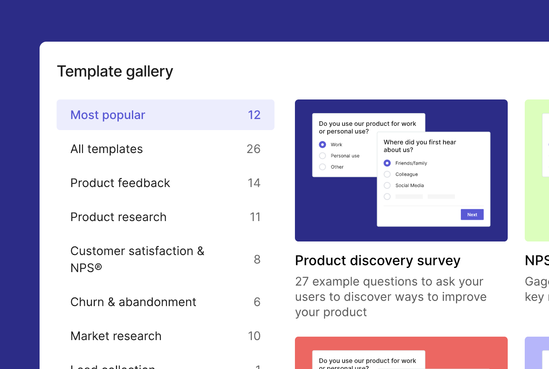
Task: Open the "Product discovery survey" template
Action: [x=377, y=260]
